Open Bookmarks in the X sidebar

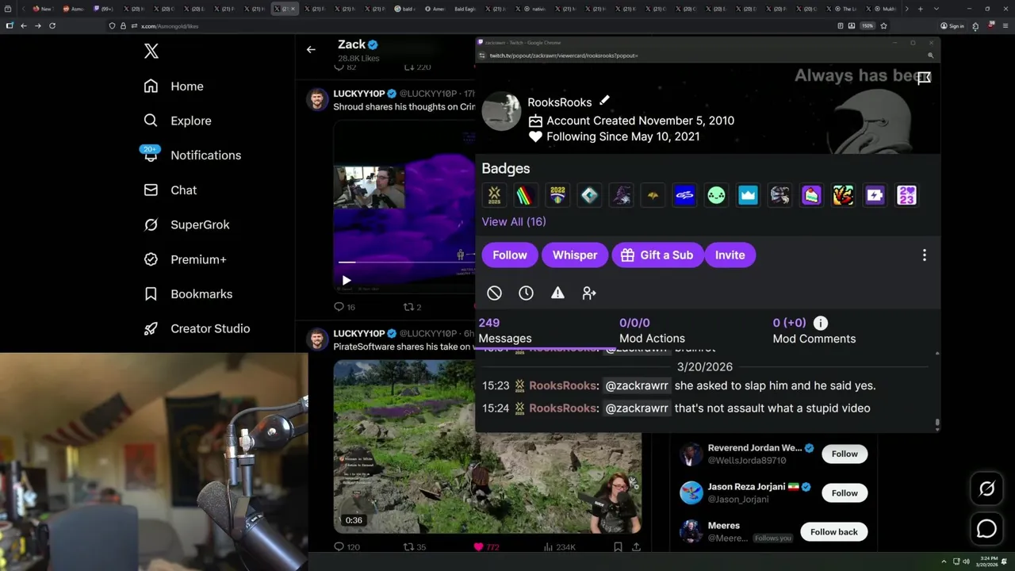coord(188,294)
